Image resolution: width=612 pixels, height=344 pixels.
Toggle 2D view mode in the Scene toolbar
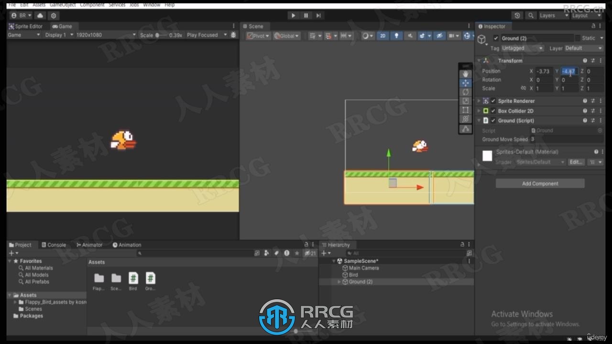click(382, 36)
